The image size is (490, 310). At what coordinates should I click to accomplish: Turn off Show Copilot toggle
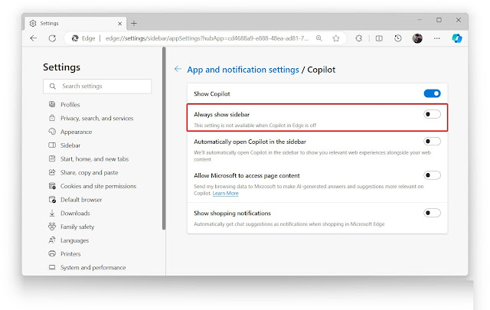pyautogui.click(x=432, y=93)
